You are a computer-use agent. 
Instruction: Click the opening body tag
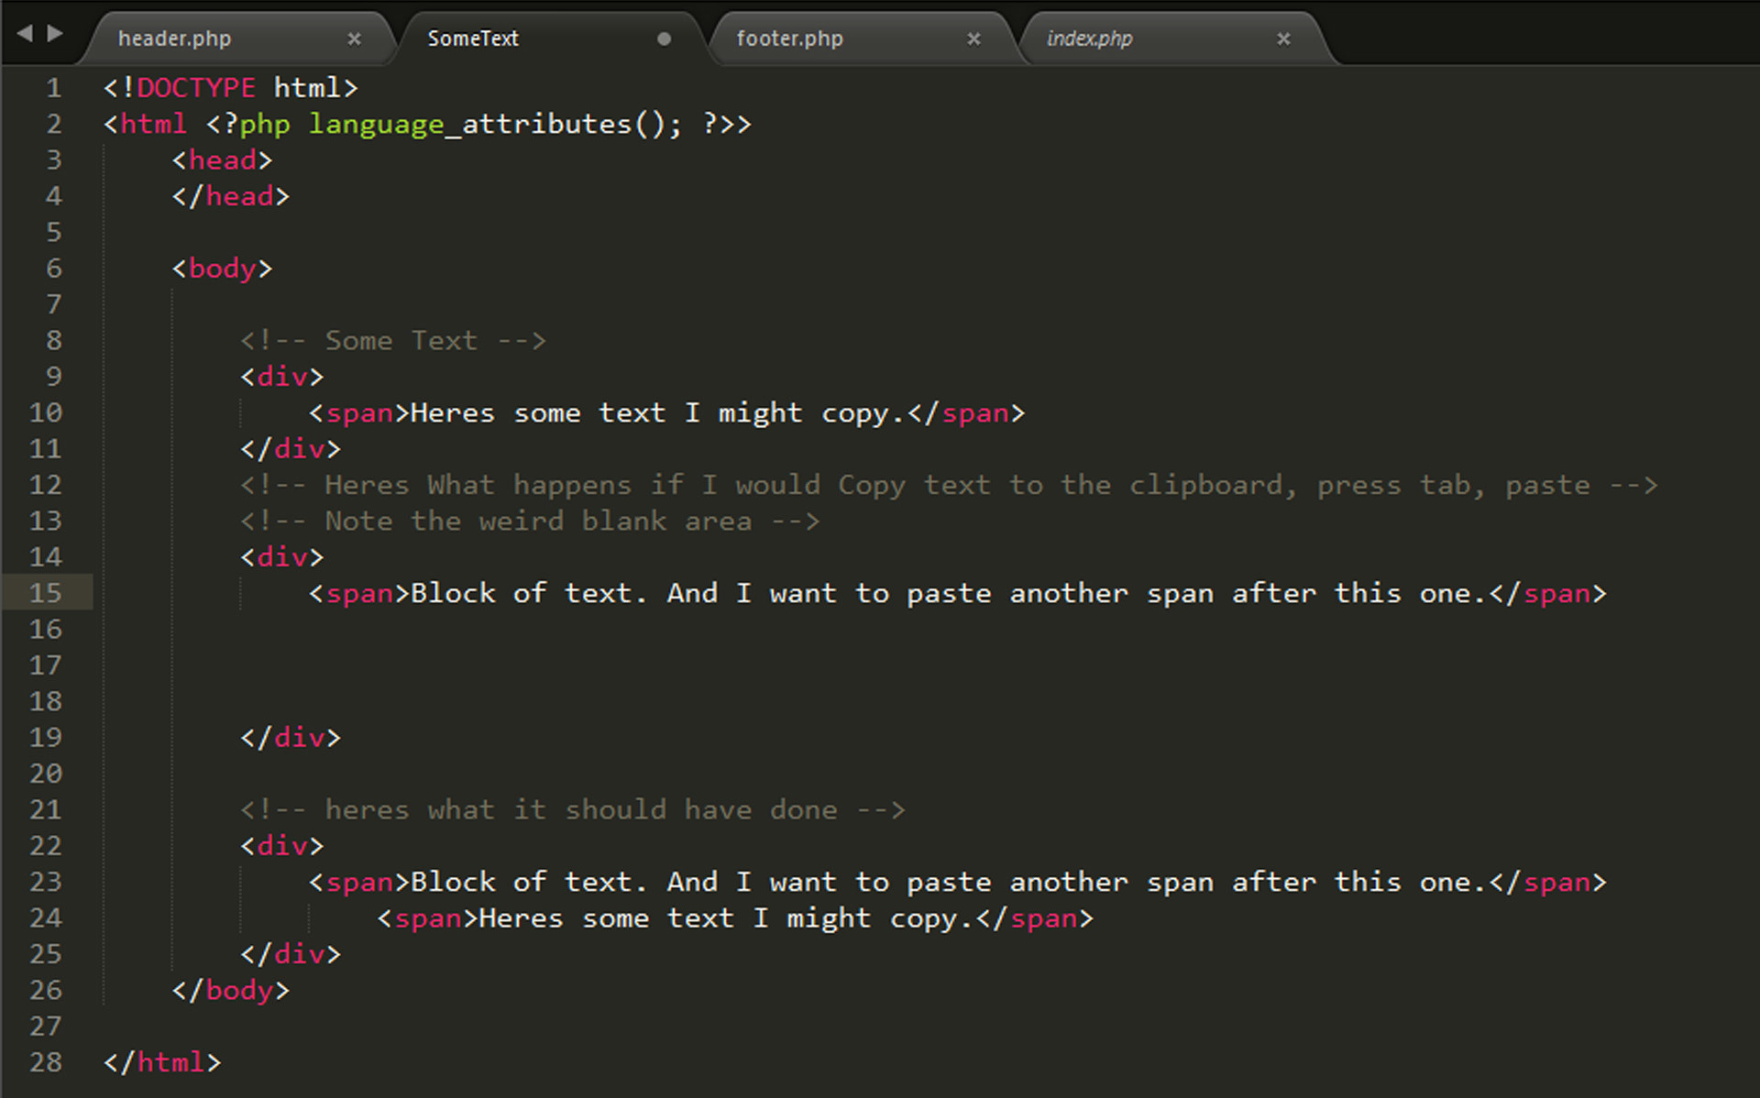pos(222,269)
